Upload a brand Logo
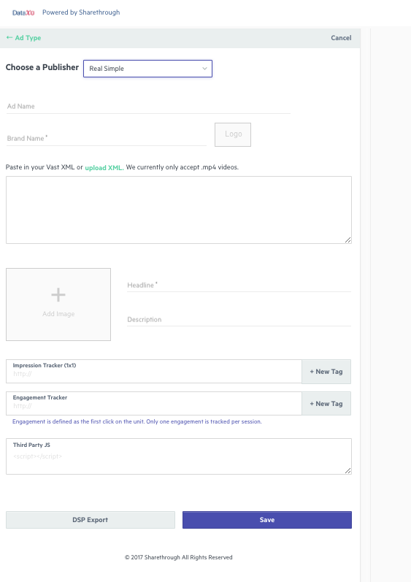Viewport: 411px width, 582px height. pyautogui.click(x=233, y=134)
